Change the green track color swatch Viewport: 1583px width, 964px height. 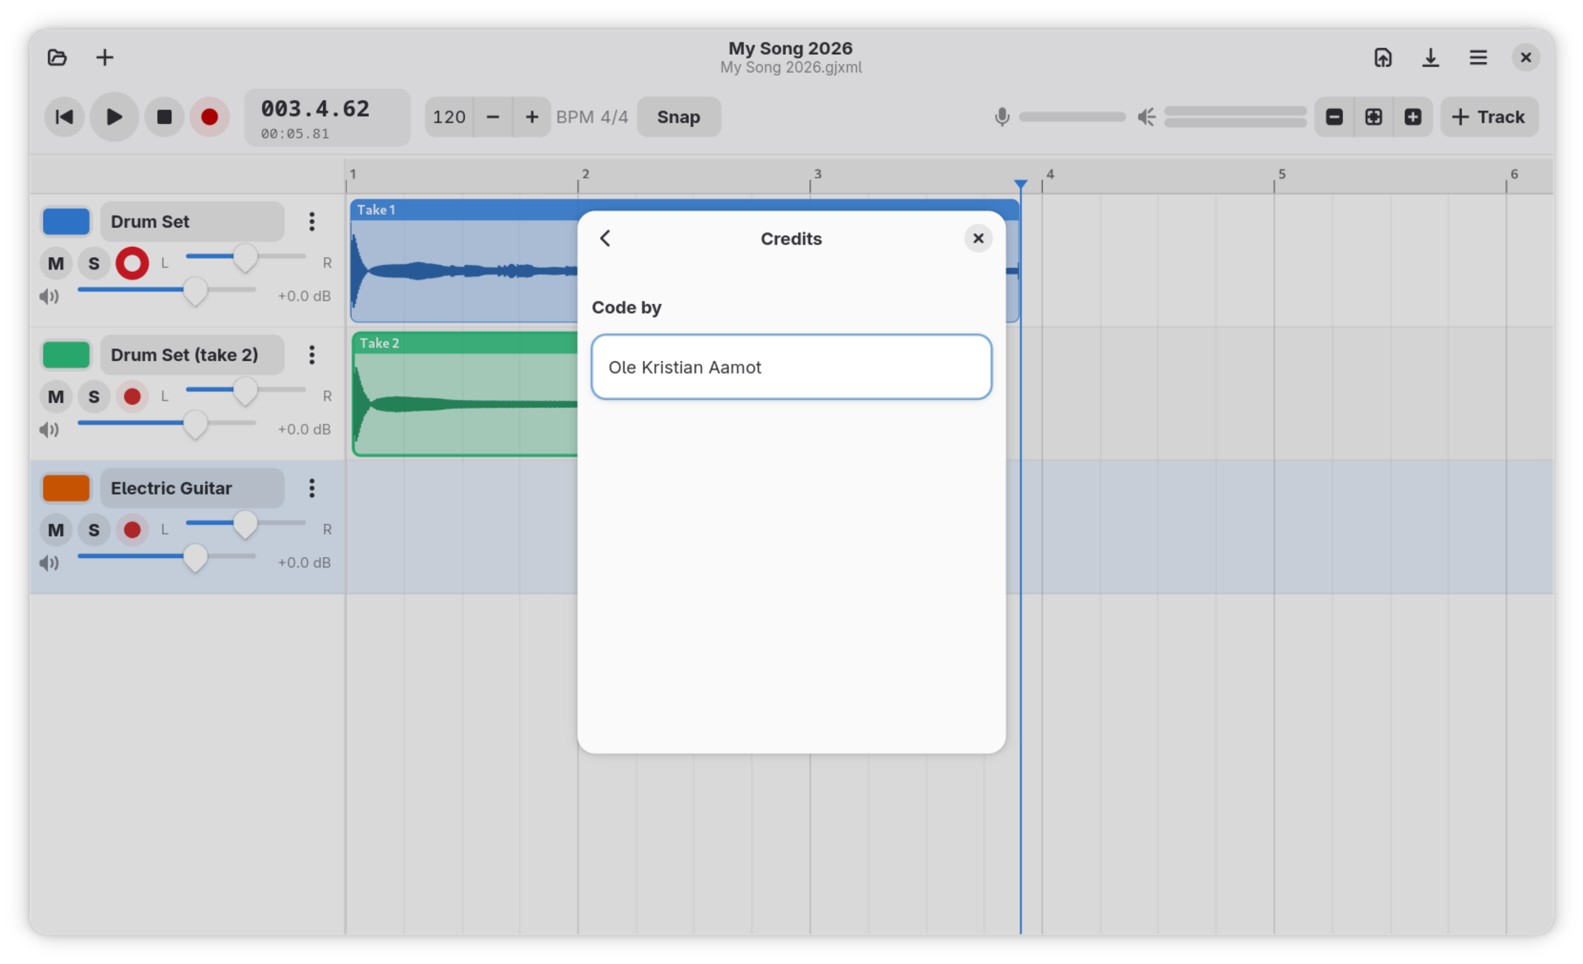(x=66, y=355)
